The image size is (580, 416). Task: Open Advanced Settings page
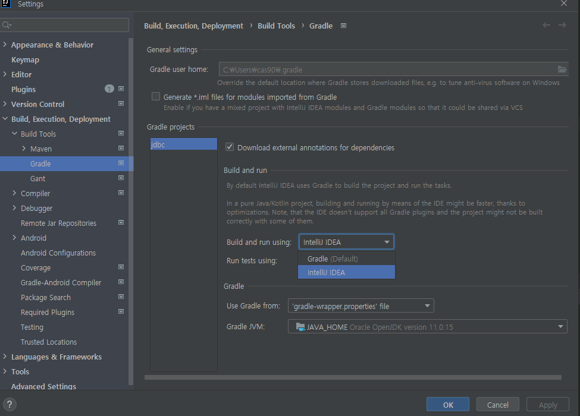[x=43, y=386]
